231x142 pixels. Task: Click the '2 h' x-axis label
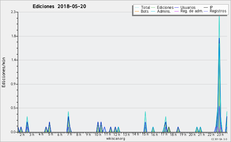tap(22, 135)
